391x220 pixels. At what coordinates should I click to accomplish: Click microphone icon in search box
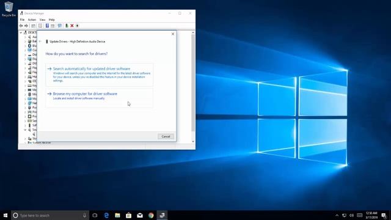(x=84, y=215)
